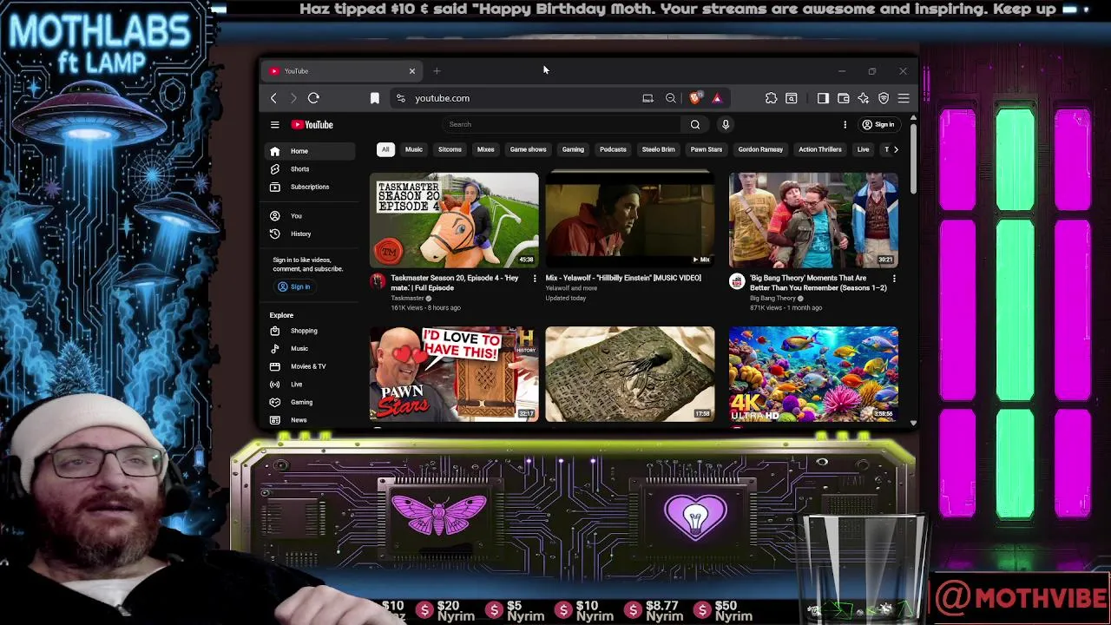This screenshot has width=1111, height=625.
Task: Open the Pawn Stars video thumbnail
Action: (x=454, y=374)
